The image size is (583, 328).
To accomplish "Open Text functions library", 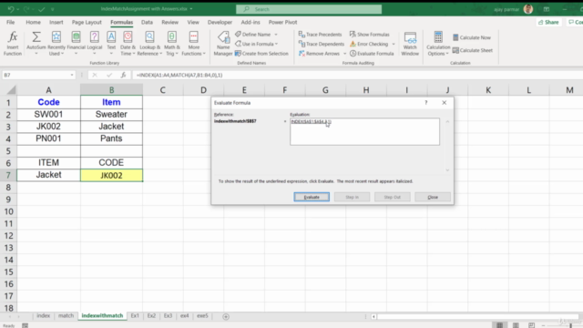I will [x=111, y=43].
